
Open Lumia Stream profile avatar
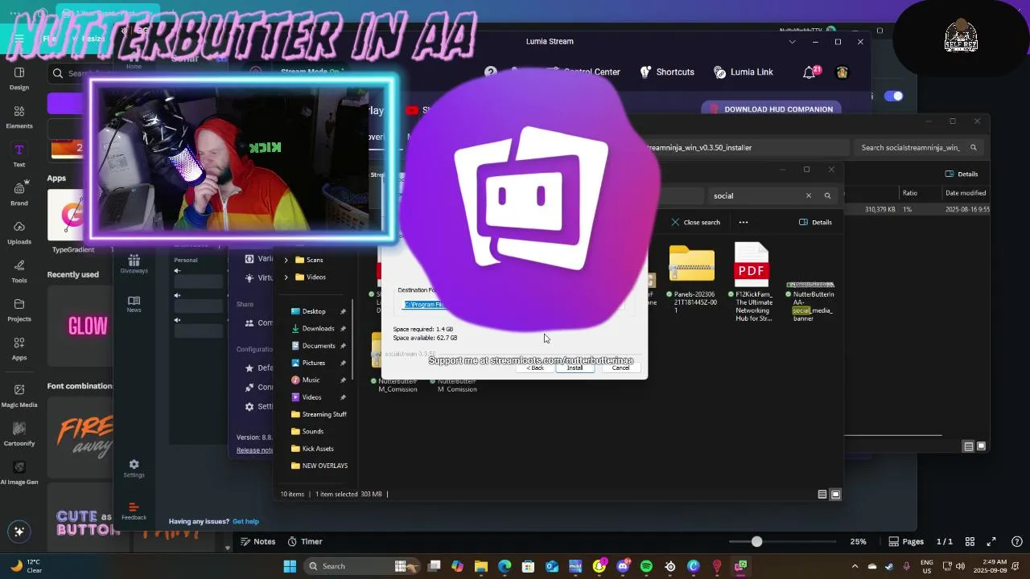tap(843, 72)
